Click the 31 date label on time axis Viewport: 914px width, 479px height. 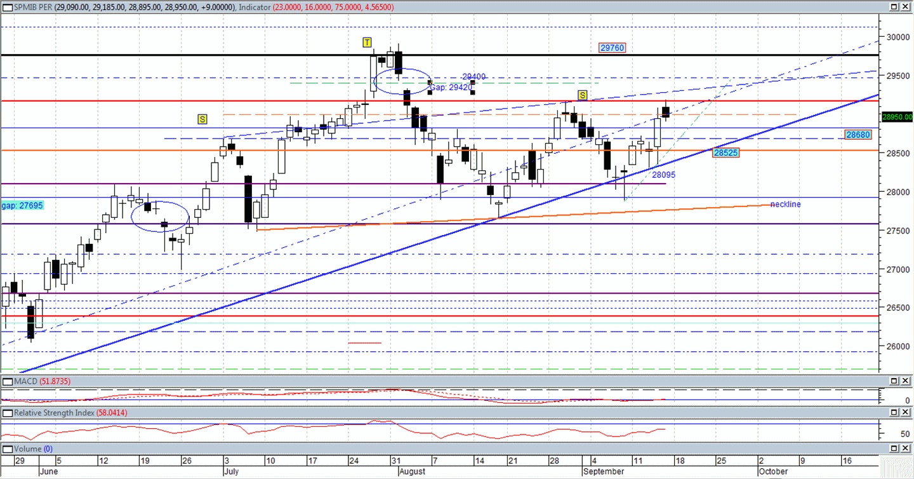coord(395,461)
